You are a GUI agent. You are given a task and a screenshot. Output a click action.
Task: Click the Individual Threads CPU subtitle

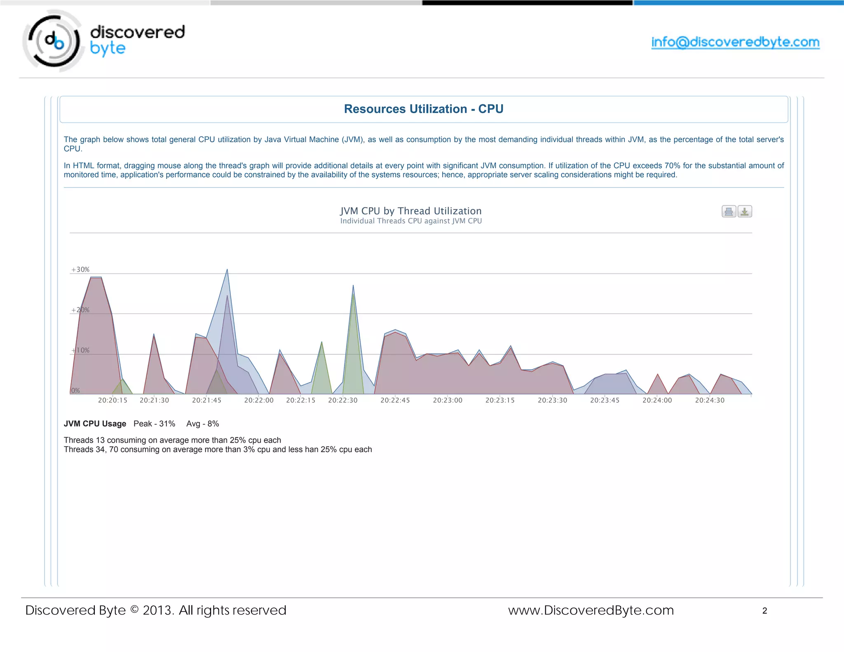point(410,221)
